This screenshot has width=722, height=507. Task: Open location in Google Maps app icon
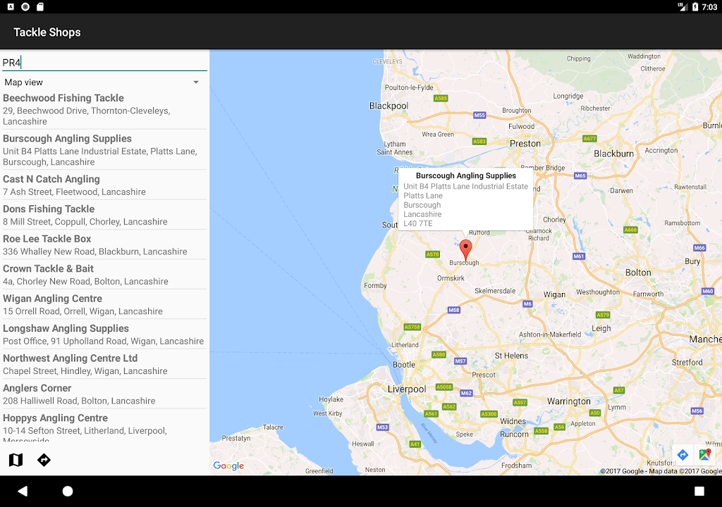pos(704,455)
